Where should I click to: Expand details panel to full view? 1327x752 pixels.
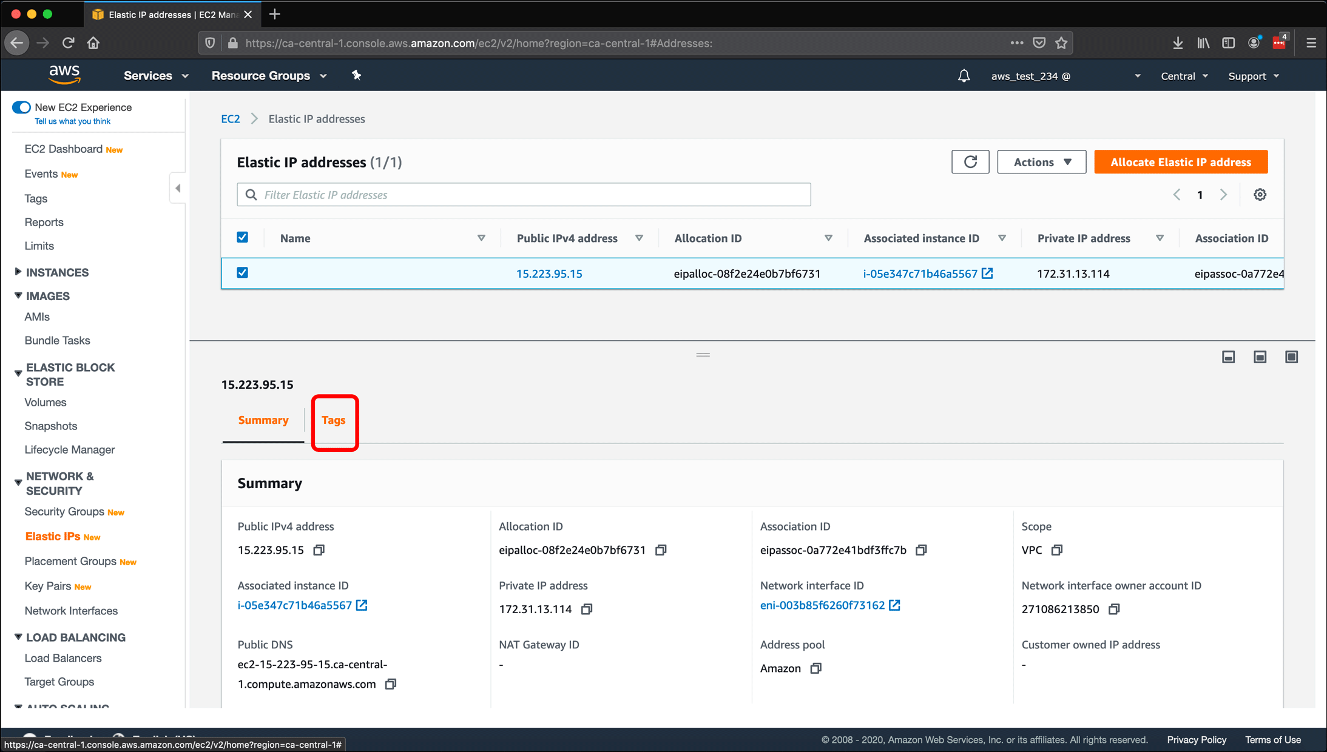1291,357
